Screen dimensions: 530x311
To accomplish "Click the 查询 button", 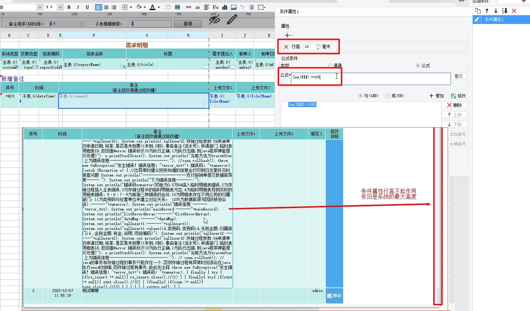I will pos(188,24).
